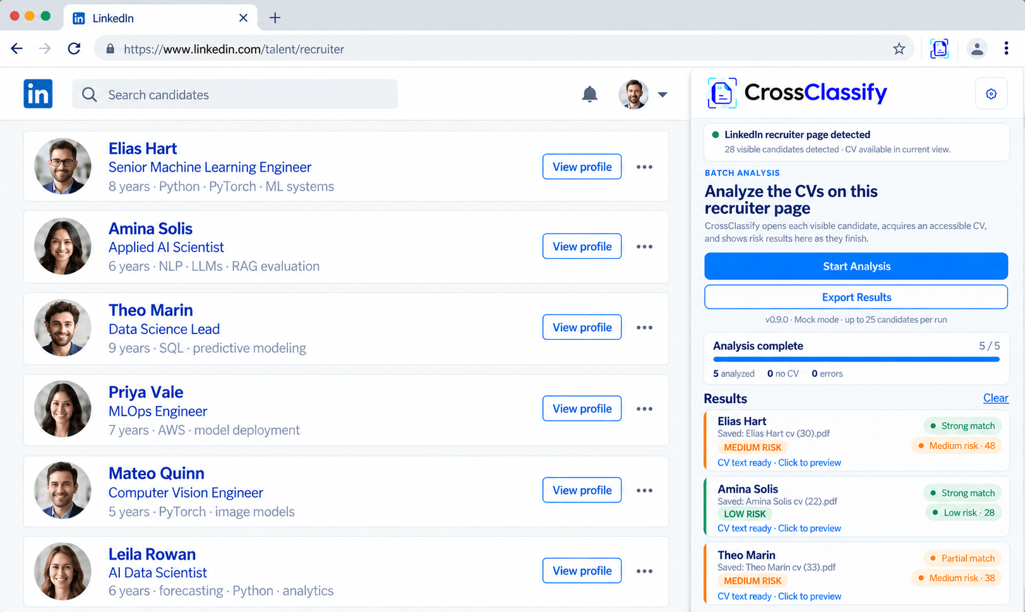Click Export Results button
Viewport: 1025px width, 612px height.
(x=856, y=297)
